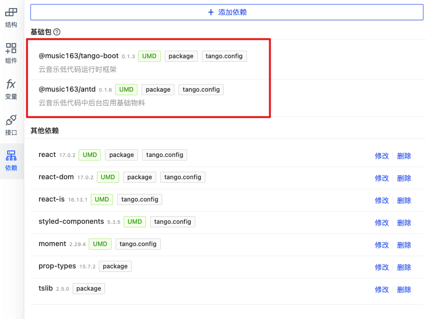The height and width of the screenshot is (319, 426).
Task: Click the UMD tag on the react-is row
Action: (x=102, y=200)
